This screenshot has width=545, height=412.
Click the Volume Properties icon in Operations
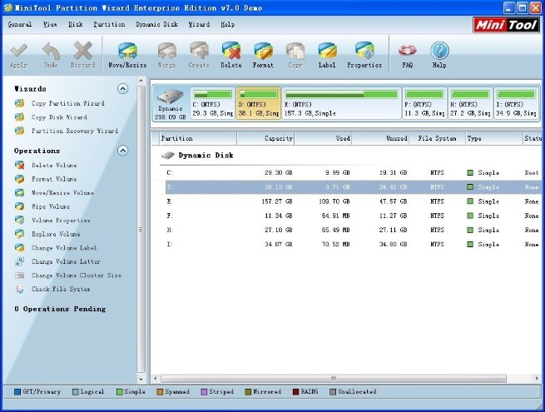19,220
